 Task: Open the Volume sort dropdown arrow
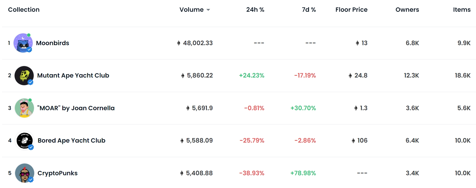coord(209,10)
